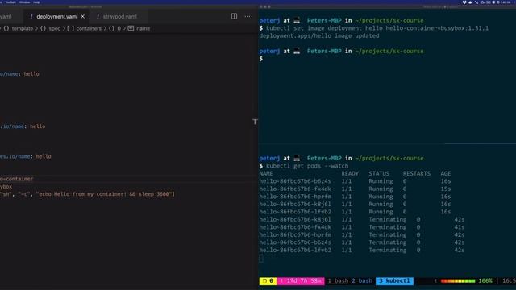Click 'deployment.apps/hello image updated' output line
Image resolution: width=516 pixels, height=290 pixels.
point(319,35)
